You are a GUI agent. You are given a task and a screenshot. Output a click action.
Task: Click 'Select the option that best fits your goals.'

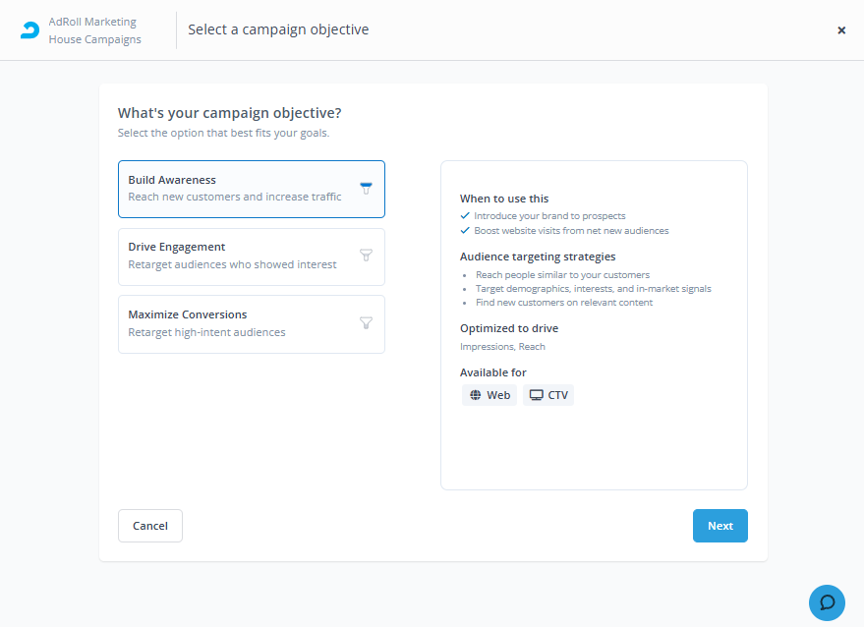224,133
